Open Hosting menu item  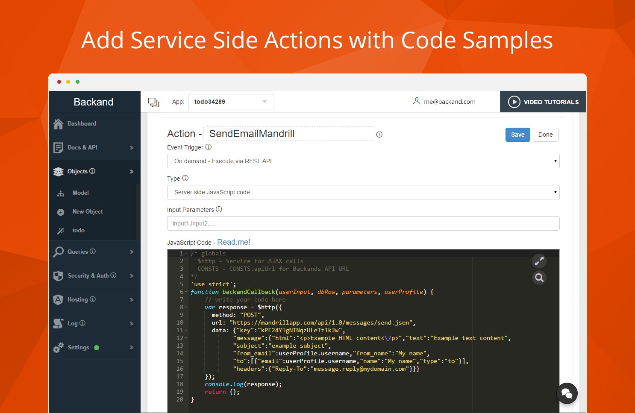pyautogui.click(x=94, y=300)
